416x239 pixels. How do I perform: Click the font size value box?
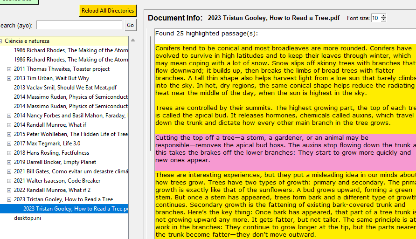tap(375, 18)
